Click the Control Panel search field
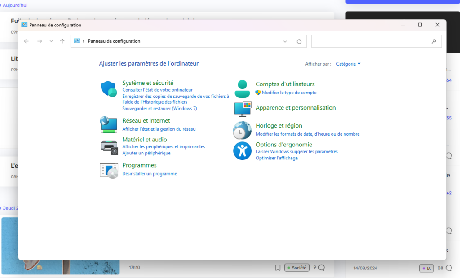Screen dimensions: 460x278 376,41
